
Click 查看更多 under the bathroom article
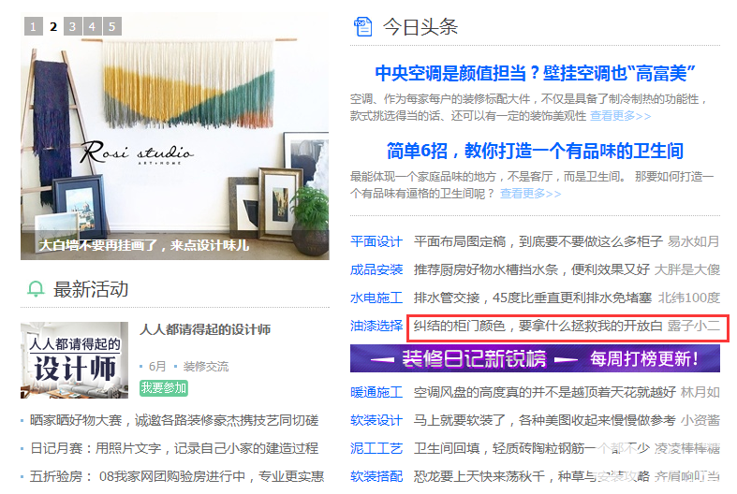[530, 193]
